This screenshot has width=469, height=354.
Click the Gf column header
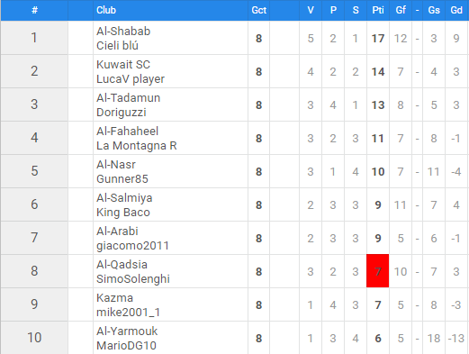point(401,10)
